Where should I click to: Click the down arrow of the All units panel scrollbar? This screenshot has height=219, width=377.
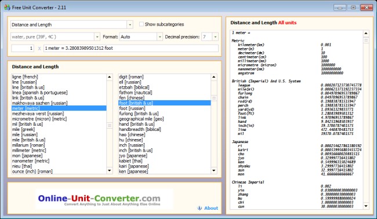(366, 206)
